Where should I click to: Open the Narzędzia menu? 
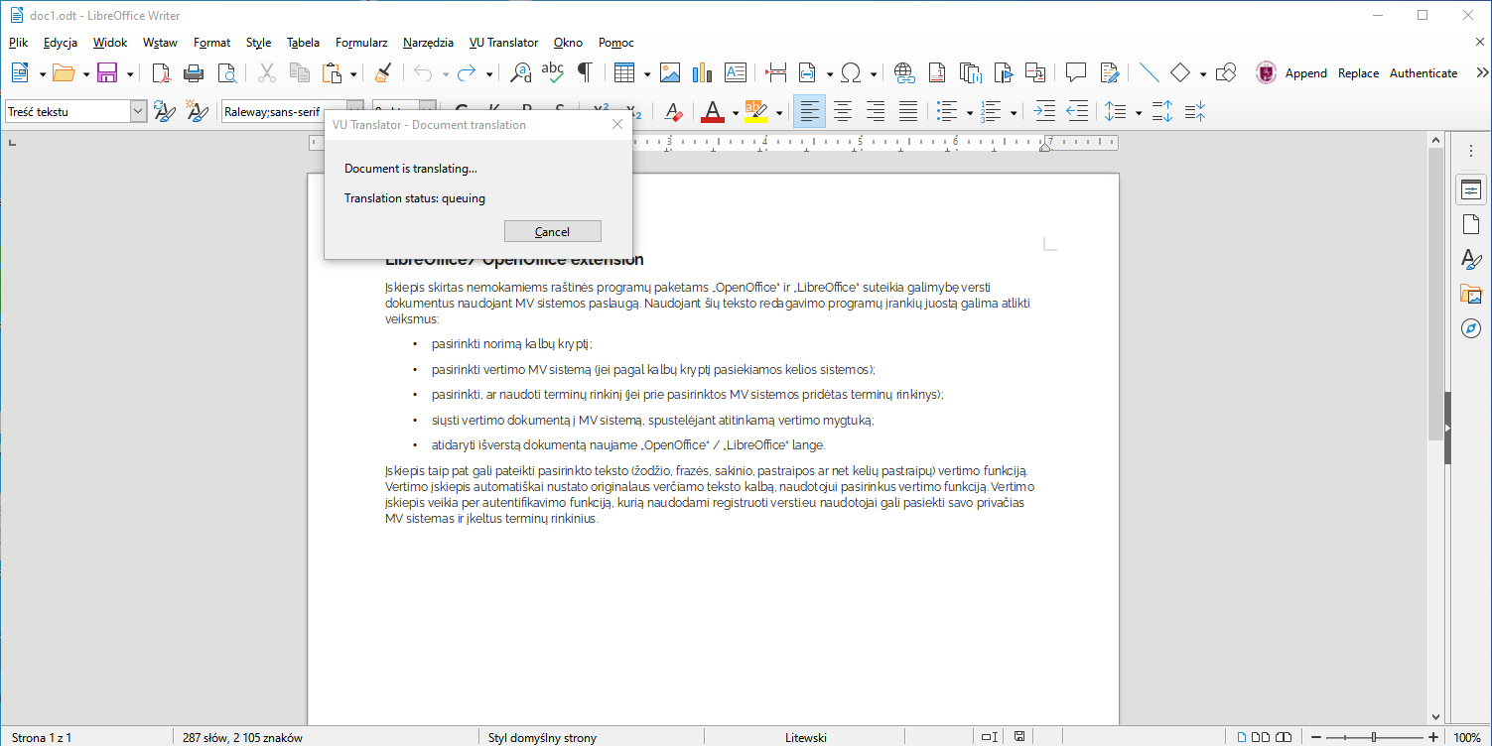(x=428, y=43)
